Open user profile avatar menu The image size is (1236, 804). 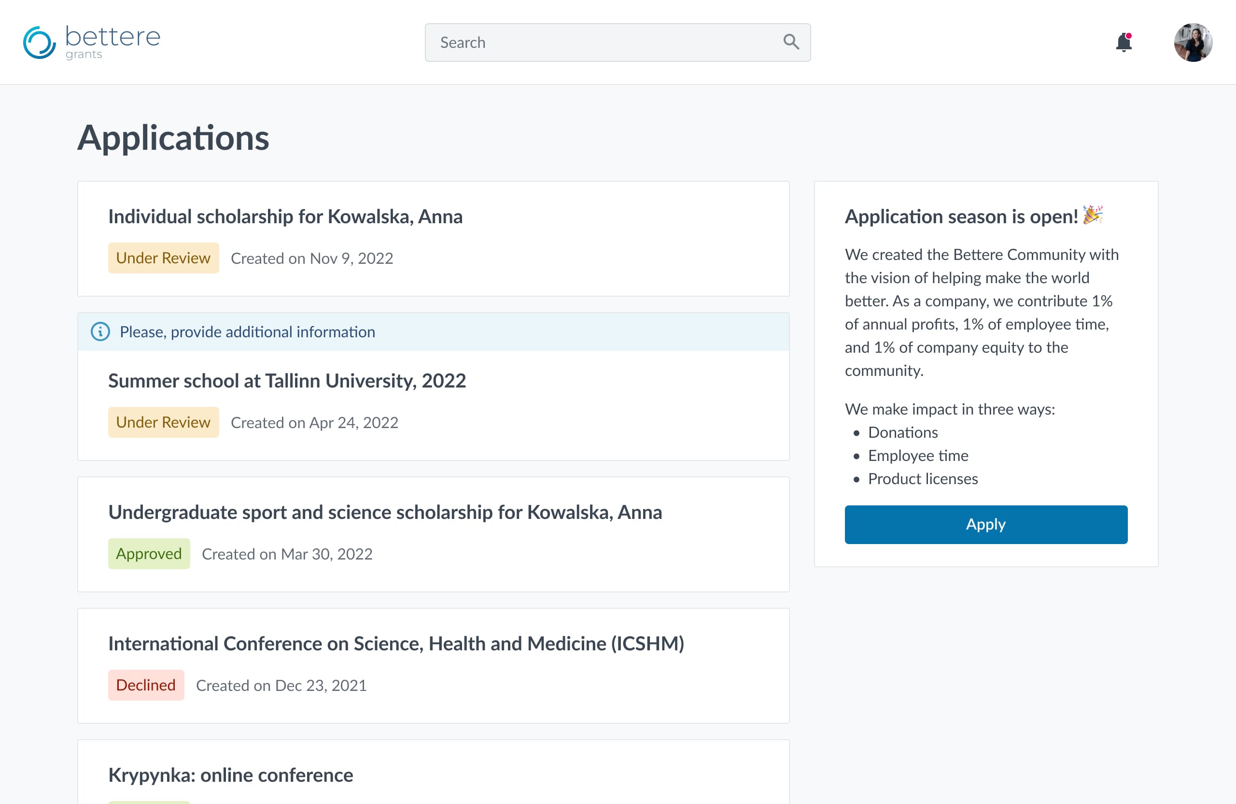coord(1193,42)
